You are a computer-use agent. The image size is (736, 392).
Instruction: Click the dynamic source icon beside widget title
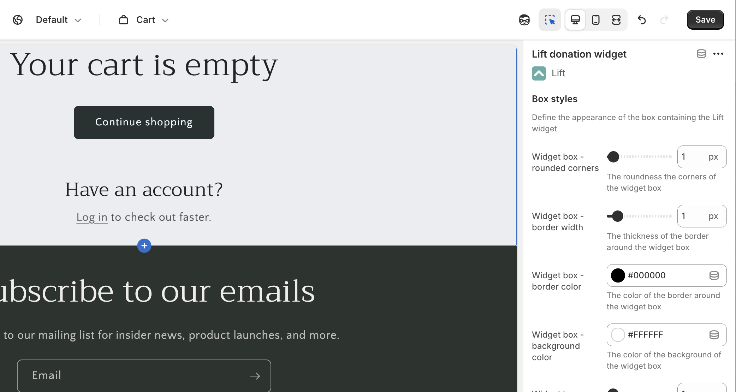(701, 54)
